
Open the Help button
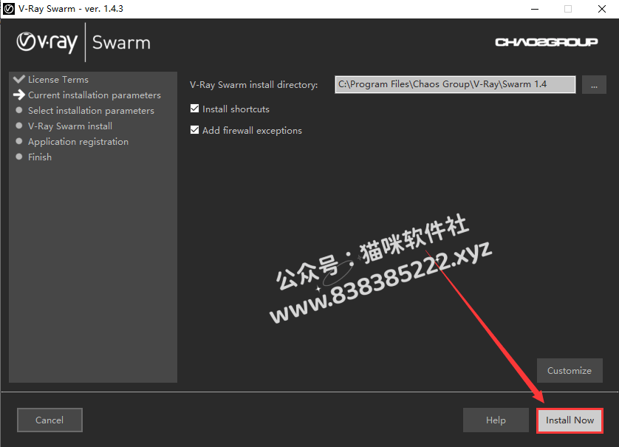[x=496, y=420]
